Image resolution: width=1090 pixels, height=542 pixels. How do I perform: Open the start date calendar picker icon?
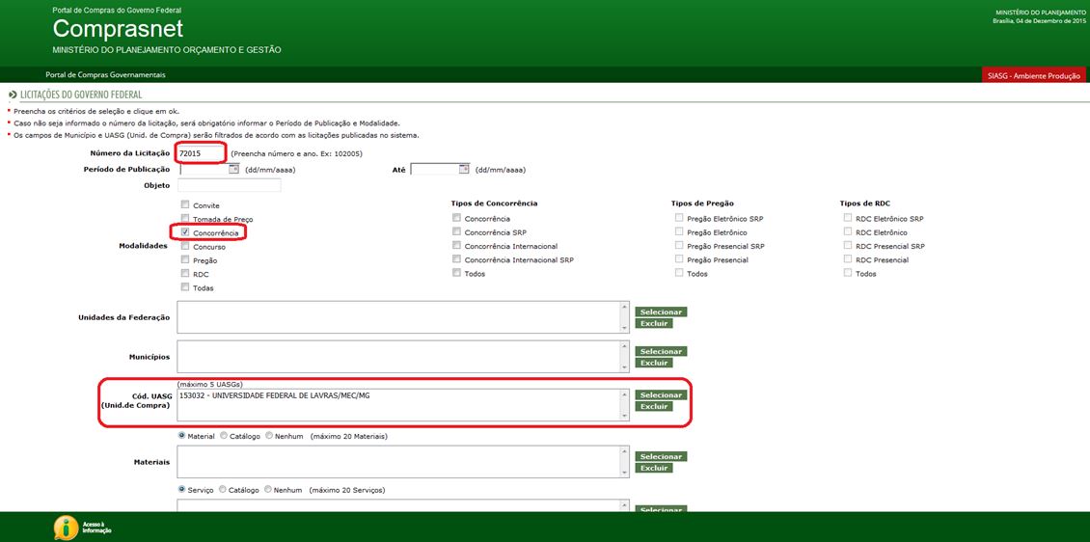[233, 169]
